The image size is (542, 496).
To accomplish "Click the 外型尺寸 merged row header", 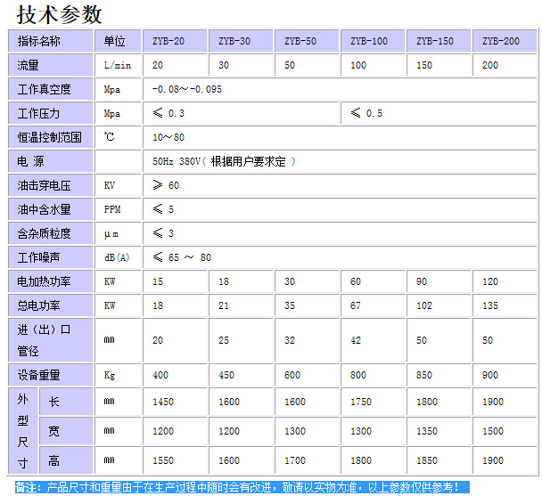I will [23, 431].
